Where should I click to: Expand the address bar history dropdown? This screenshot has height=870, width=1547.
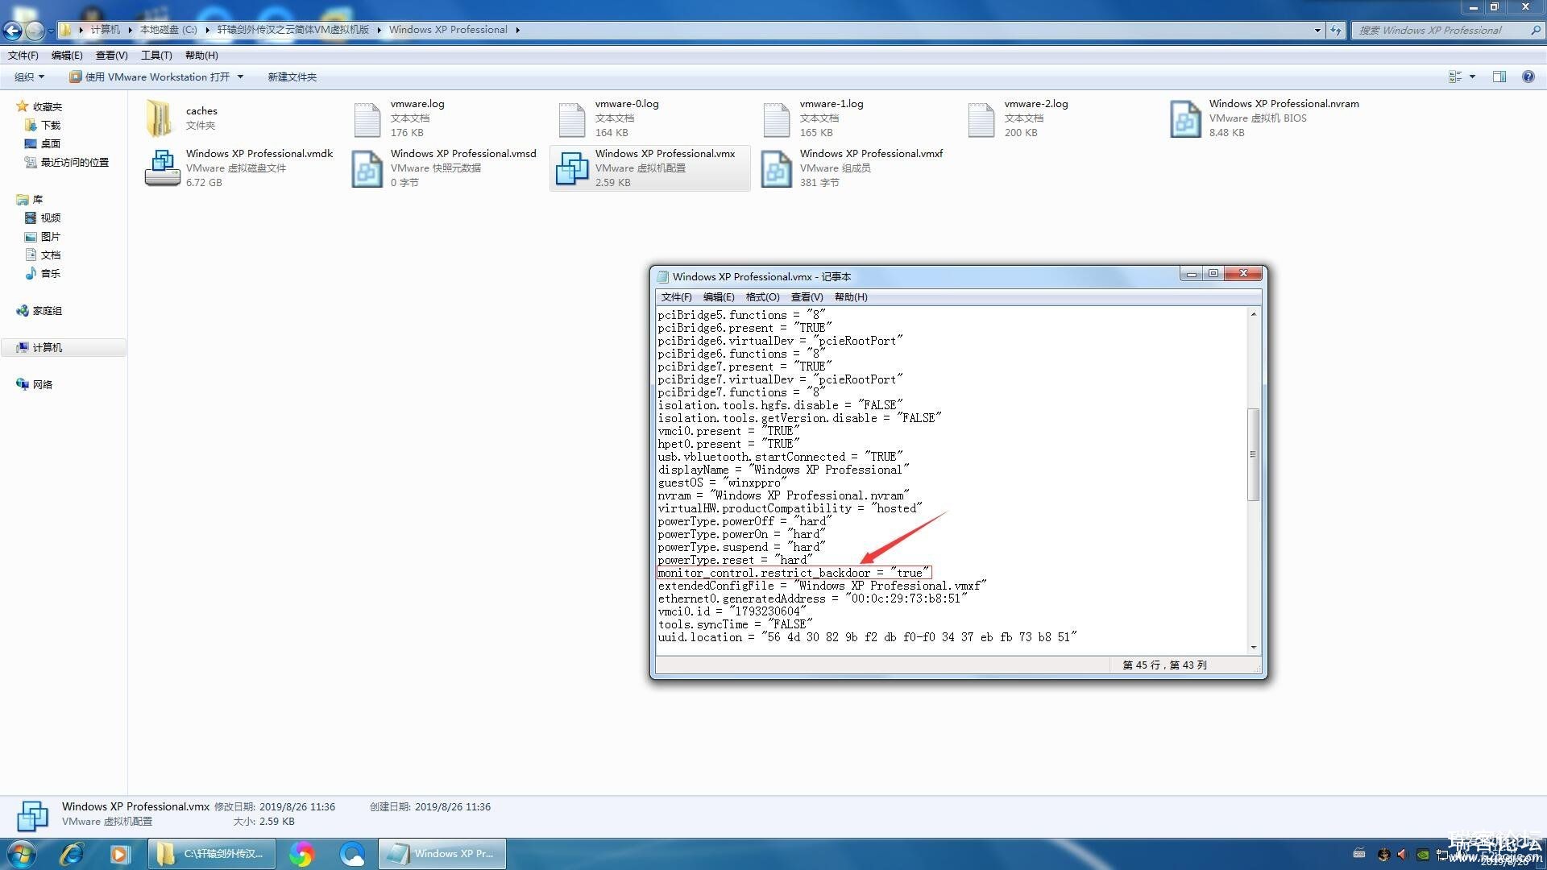(x=1317, y=31)
